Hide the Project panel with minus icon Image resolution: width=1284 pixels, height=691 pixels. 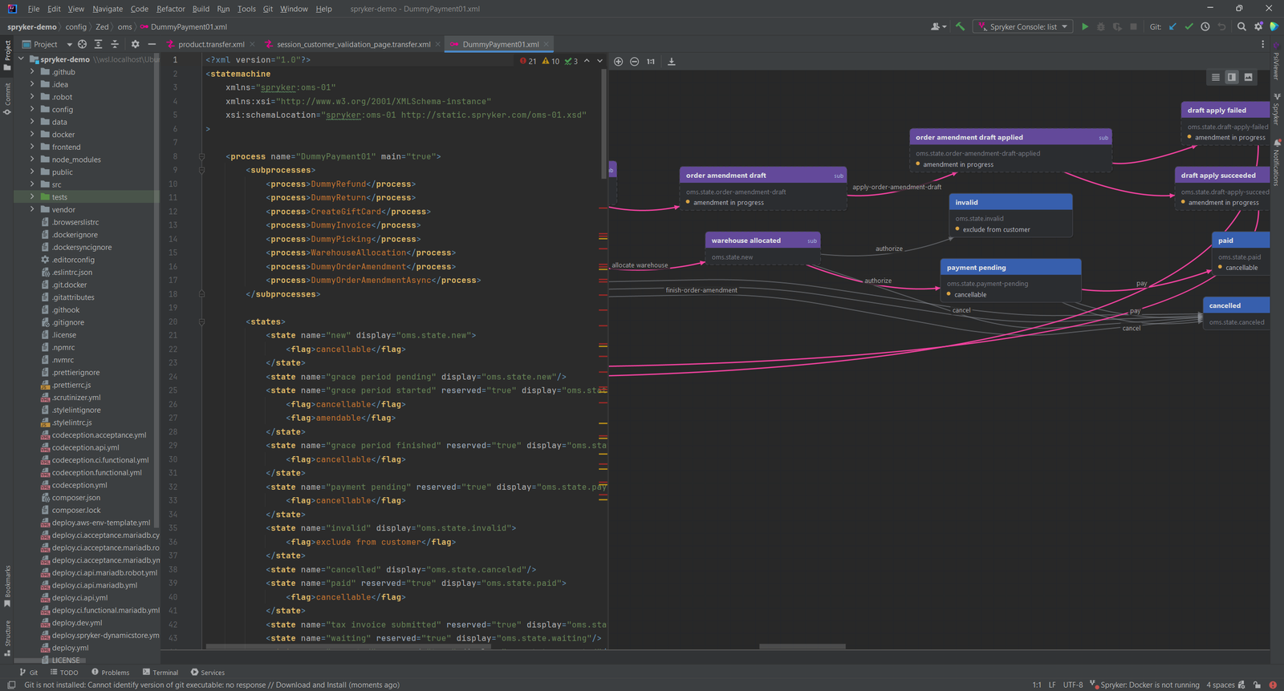tap(152, 44)
